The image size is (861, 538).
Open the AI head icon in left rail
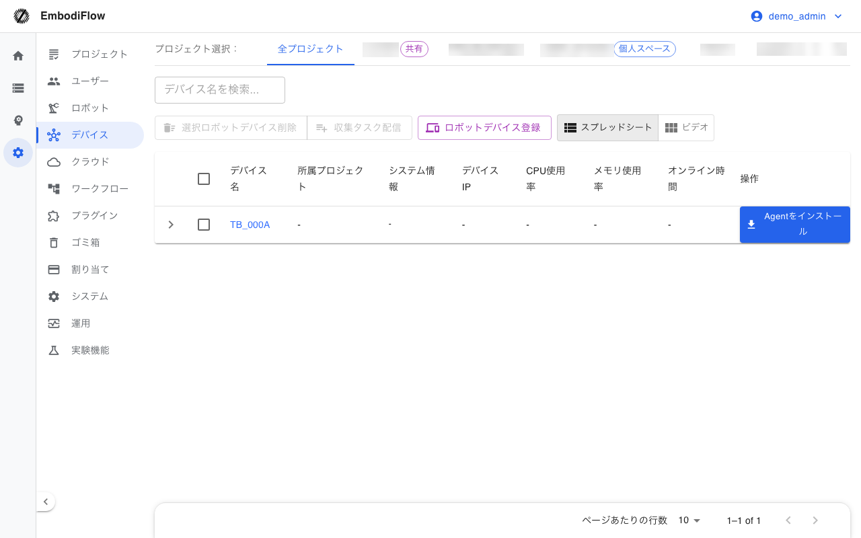click(18, 120)
